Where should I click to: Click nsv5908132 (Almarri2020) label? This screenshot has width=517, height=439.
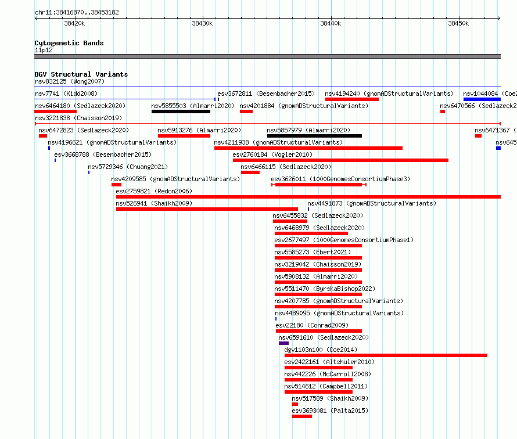(x=316, y=276)
